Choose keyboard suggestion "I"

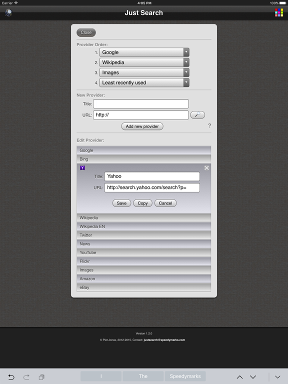click(x=101, y=376)
